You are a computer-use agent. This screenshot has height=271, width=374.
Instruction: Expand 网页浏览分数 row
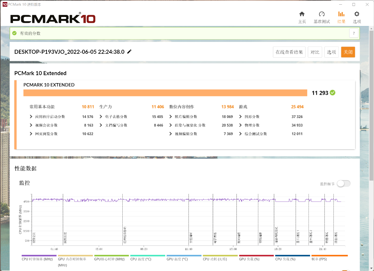(x=31, y=134)
